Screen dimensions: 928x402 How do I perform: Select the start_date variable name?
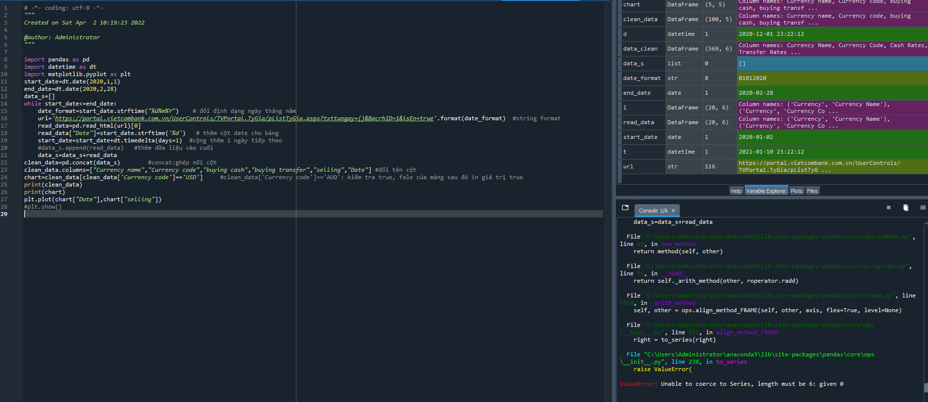click(x=640, y=137)
